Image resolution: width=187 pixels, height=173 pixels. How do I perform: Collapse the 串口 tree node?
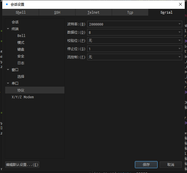tap(8, 83)
